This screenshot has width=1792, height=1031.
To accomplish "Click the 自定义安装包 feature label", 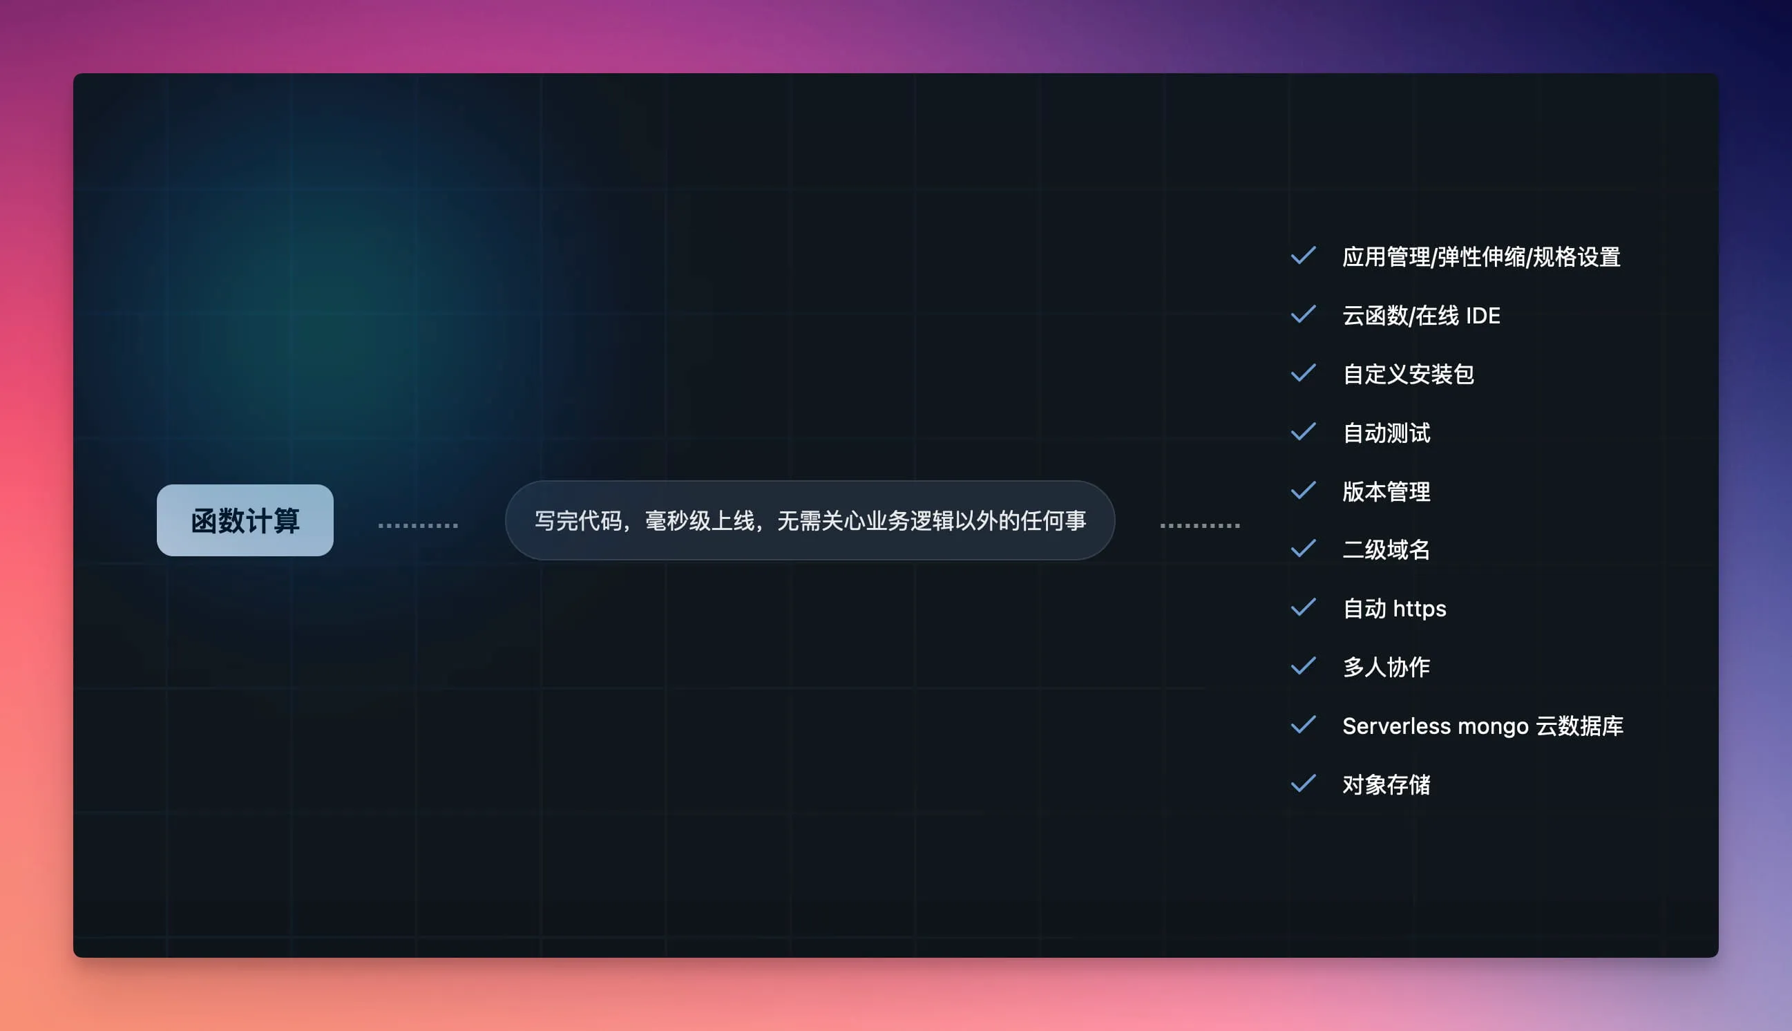I will [1408, 375].
